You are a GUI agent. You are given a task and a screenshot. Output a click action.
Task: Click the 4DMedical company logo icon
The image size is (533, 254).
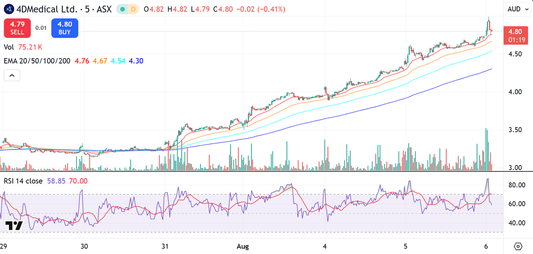(x=9, y=9)
